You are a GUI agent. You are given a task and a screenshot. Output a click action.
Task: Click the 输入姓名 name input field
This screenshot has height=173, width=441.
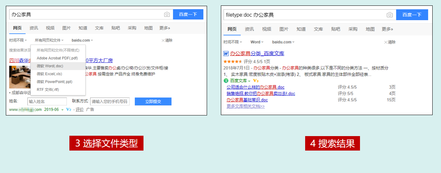(x=47, y=101)
